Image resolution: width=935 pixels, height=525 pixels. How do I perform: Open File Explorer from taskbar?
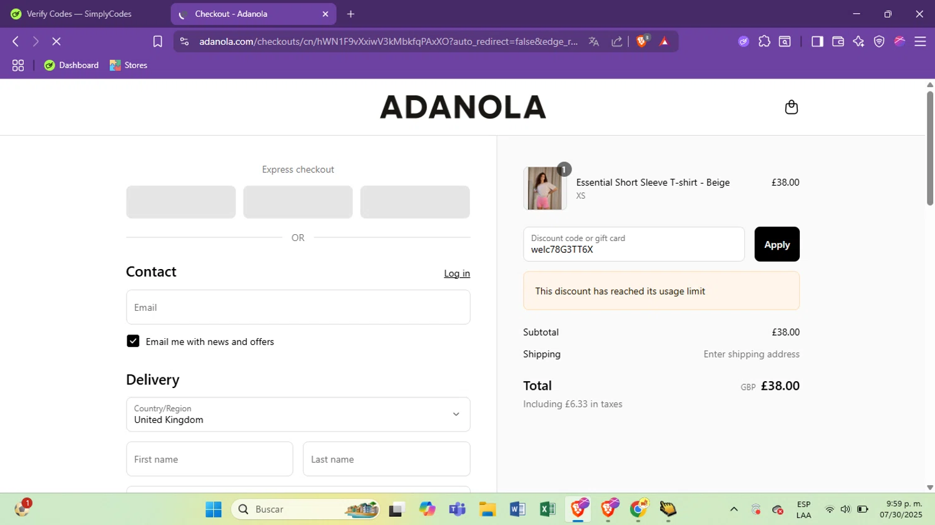tap(487, 509)
